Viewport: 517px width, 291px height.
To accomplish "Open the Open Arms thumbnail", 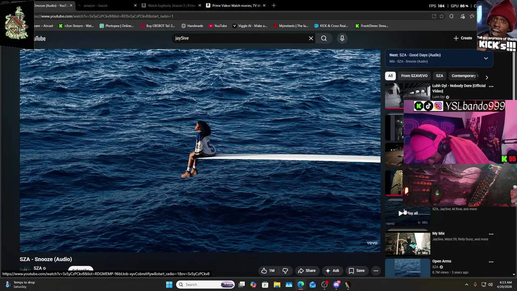I will click(408, 268).
